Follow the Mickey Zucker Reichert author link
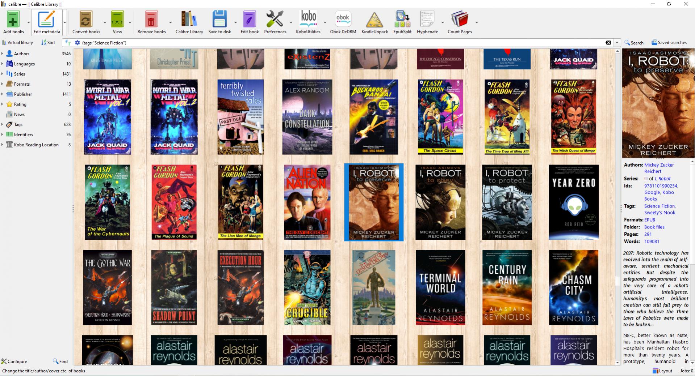 coord(659,165)
